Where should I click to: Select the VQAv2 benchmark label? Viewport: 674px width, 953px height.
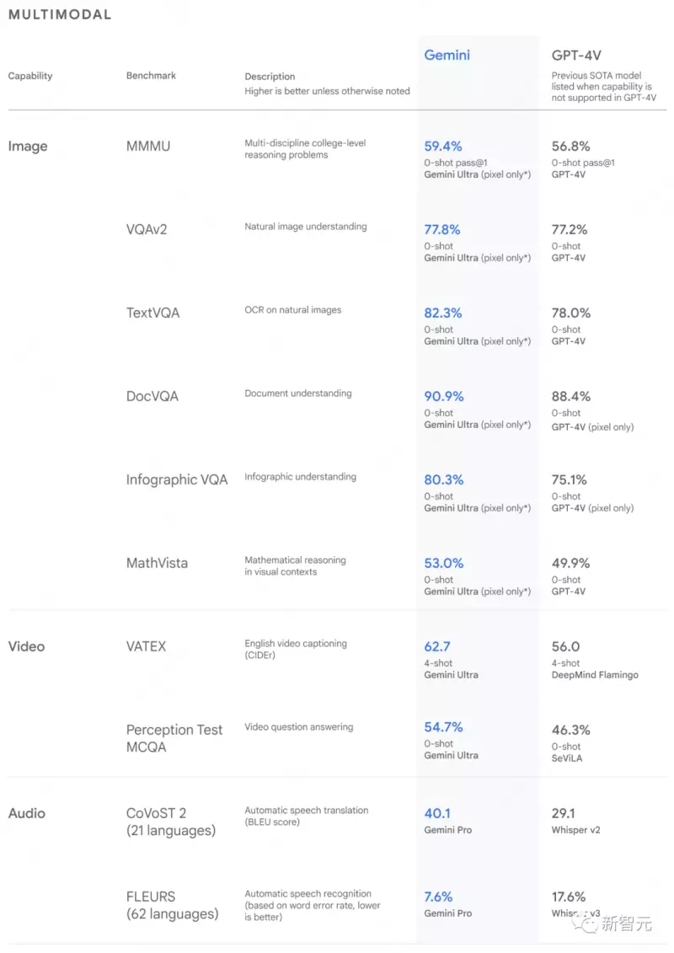point(147,229)
